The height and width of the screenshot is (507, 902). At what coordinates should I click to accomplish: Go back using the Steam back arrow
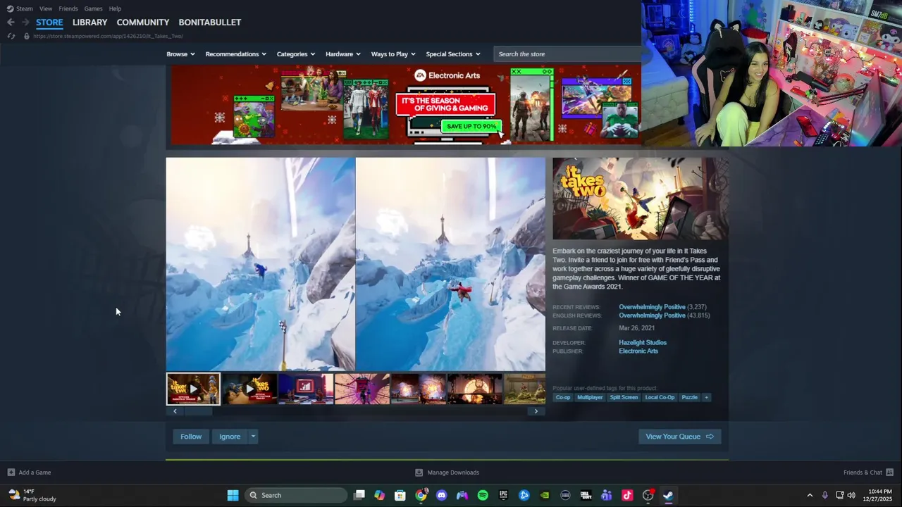click(x=11, y=23)
